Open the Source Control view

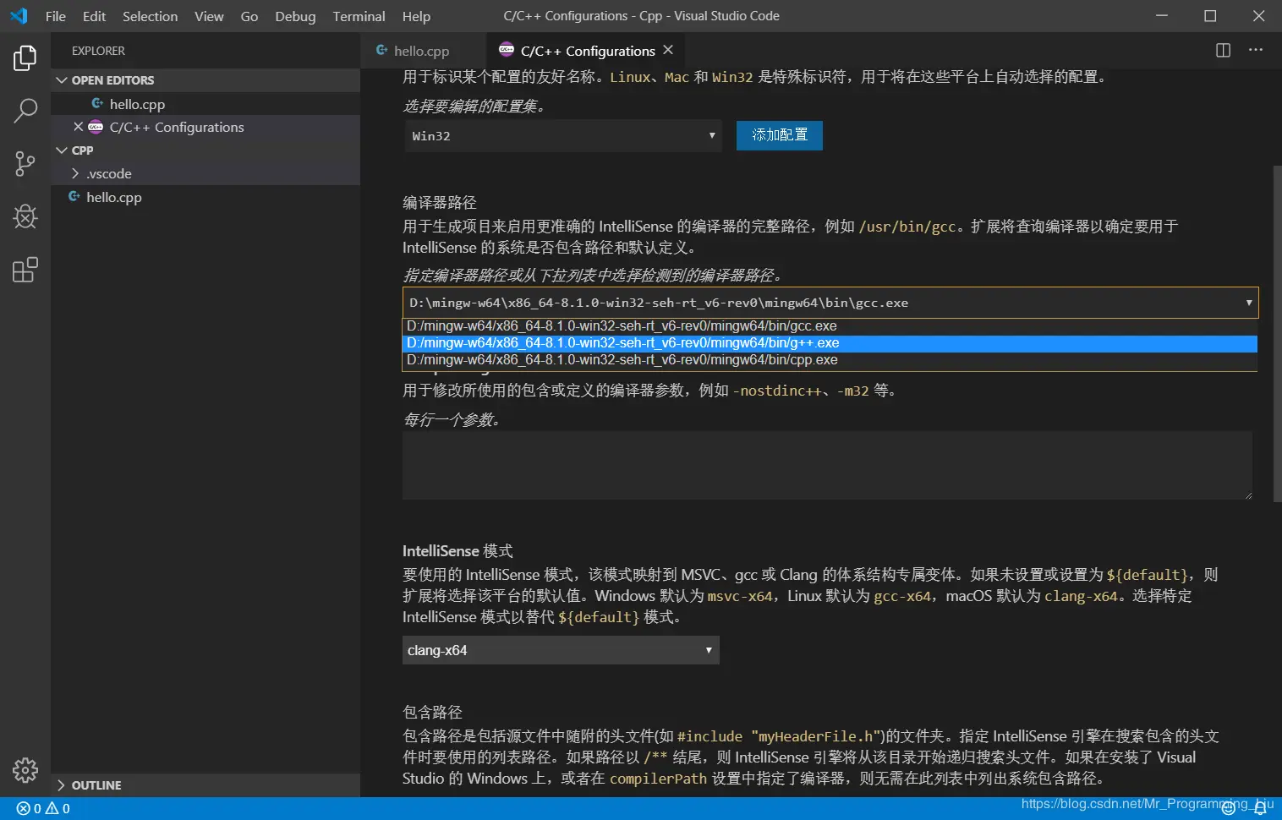pyautogui.click(x=25, y=164)
